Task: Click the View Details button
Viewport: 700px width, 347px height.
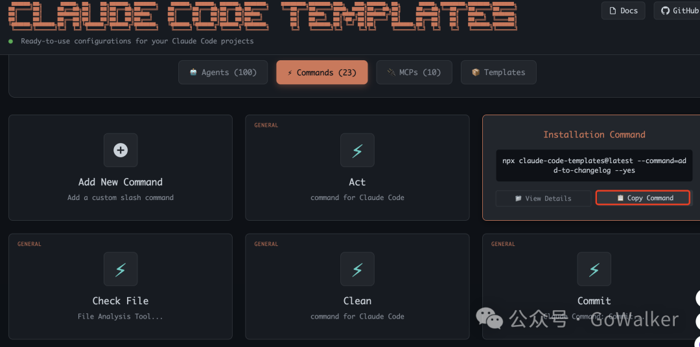Action: pos(543,199)
